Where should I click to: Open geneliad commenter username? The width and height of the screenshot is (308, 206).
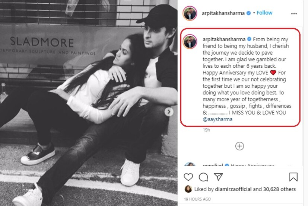point(213,165)
